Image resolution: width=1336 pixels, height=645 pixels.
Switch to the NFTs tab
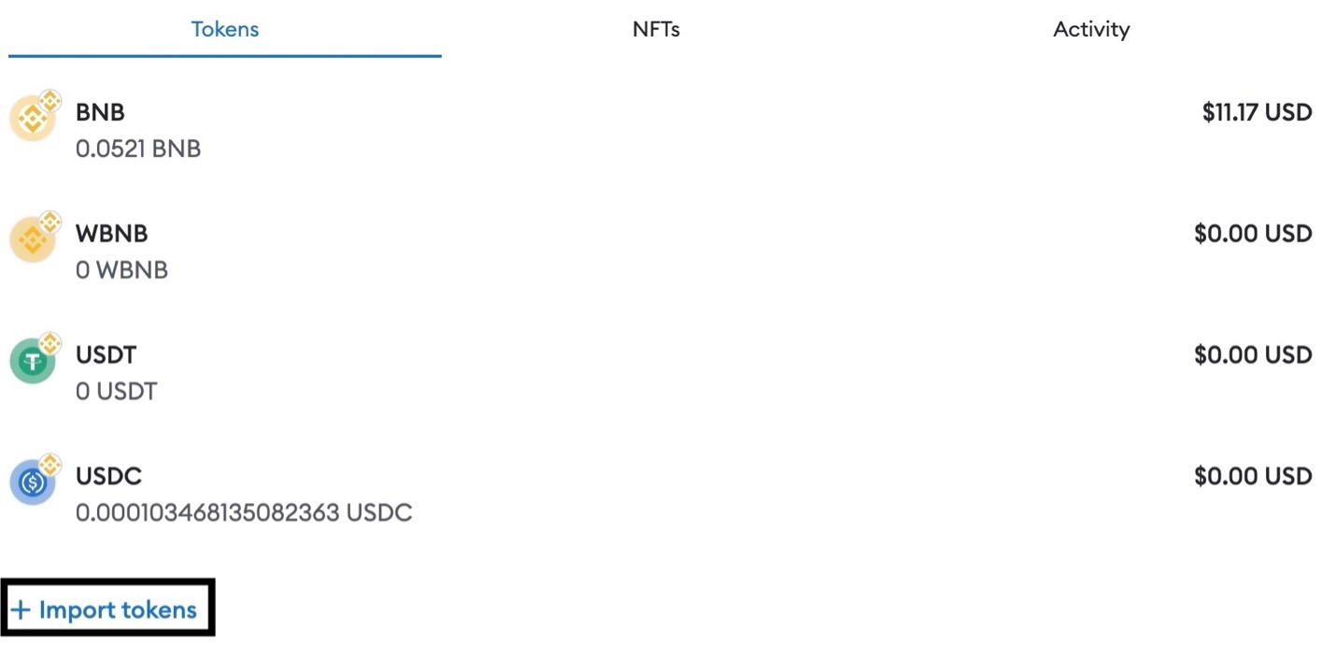tap(656, 29)
